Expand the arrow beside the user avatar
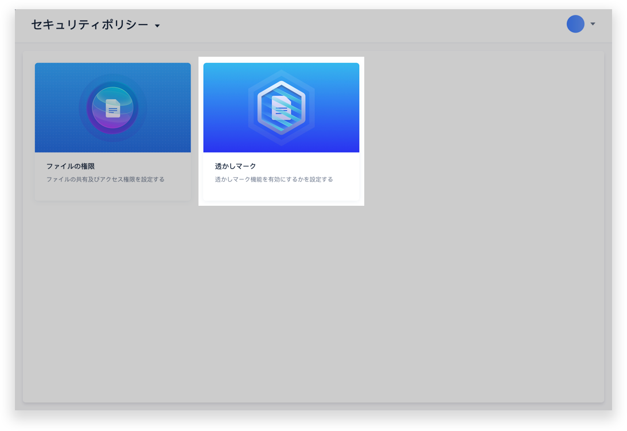This screenshot has height=431, width=627. (x=593, y=24)
